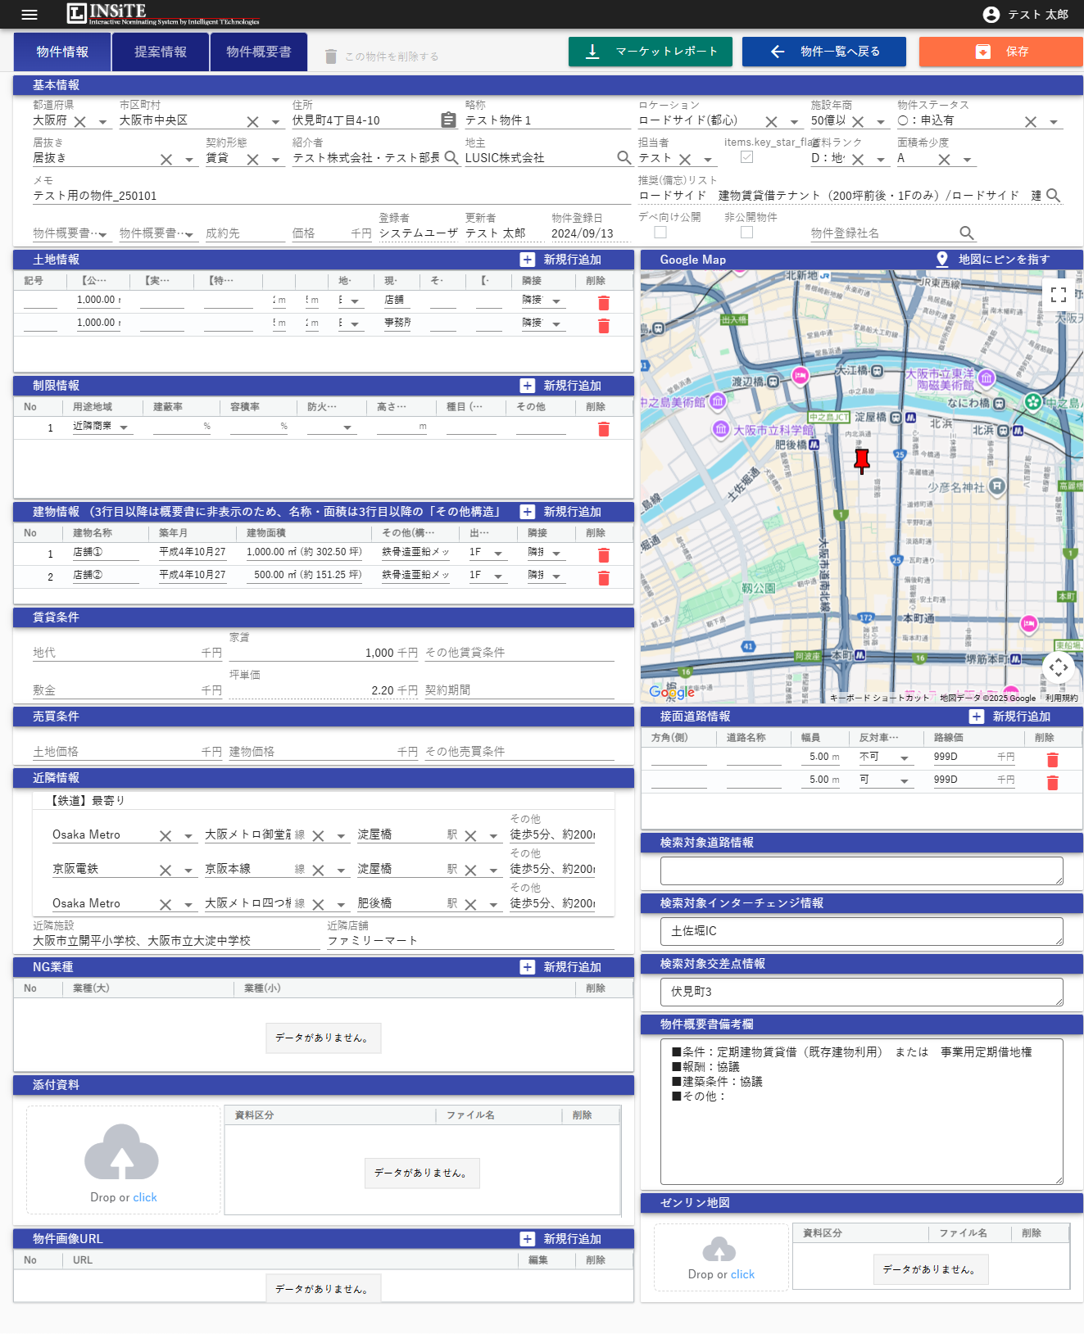1084x1334 pixels.
Task: Click the 検索対象交差点情報 text field
Action: tap(861, 992)
